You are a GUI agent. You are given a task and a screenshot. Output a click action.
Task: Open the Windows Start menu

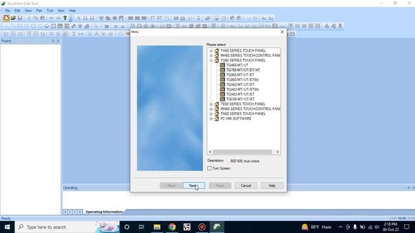click(x=7, y=227)
